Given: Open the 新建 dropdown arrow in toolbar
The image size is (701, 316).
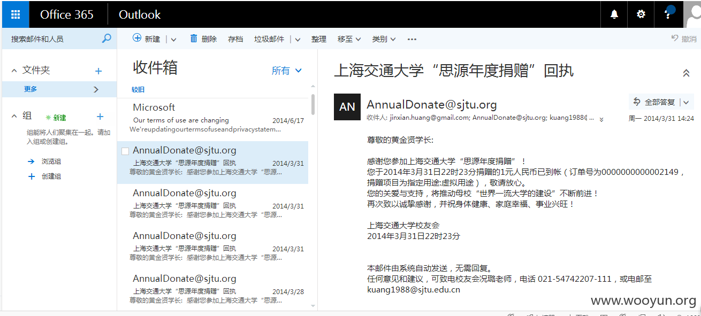Looking at the screenshot, I should pos(174,39).
